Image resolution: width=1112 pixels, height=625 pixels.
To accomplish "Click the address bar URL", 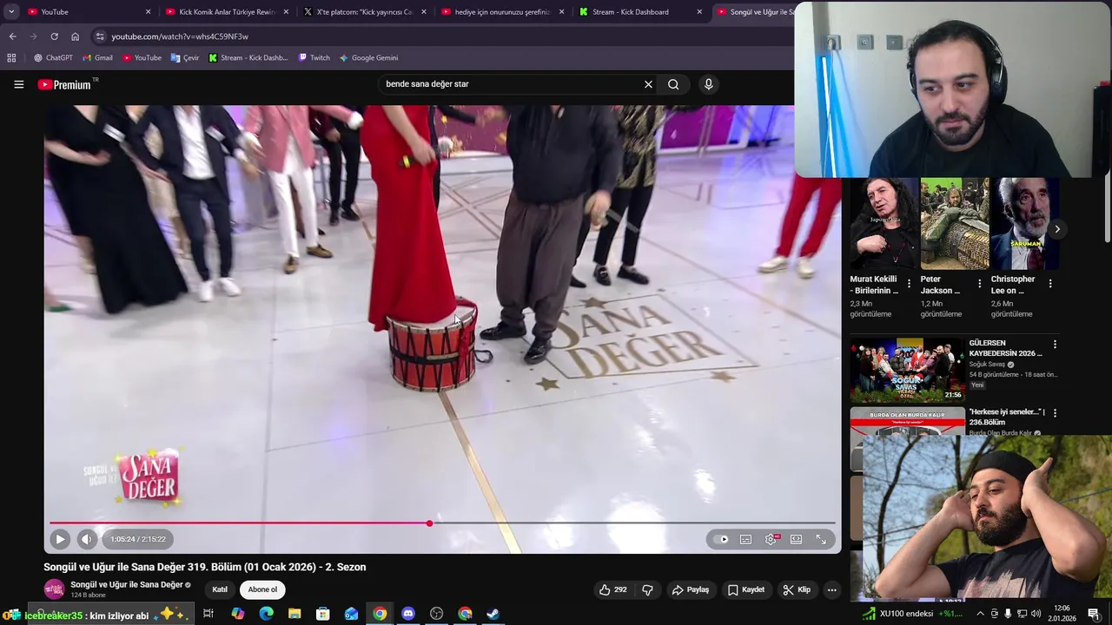I will pyautogui.click(x=180, y=36).
